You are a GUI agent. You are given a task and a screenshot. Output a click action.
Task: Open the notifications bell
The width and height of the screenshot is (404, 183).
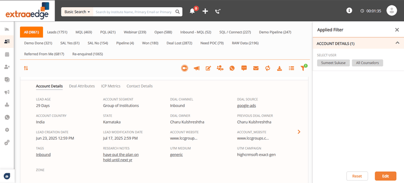click(192, 11)
